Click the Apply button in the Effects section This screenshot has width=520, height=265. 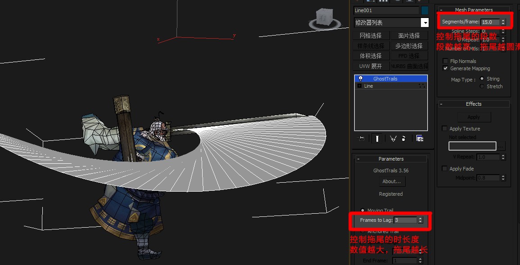474,117
